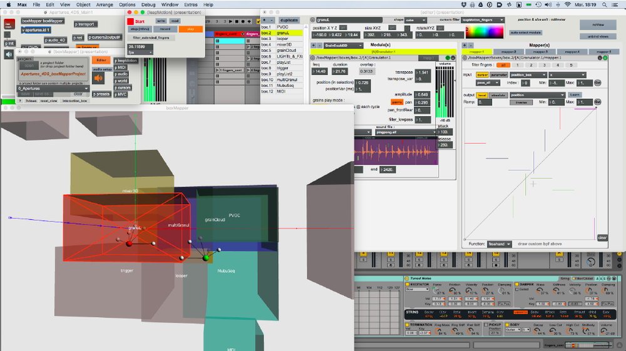Click the speaker icon in Apertures main patcher
Viewport: 626px width, 351px height.
pos(9,54)
